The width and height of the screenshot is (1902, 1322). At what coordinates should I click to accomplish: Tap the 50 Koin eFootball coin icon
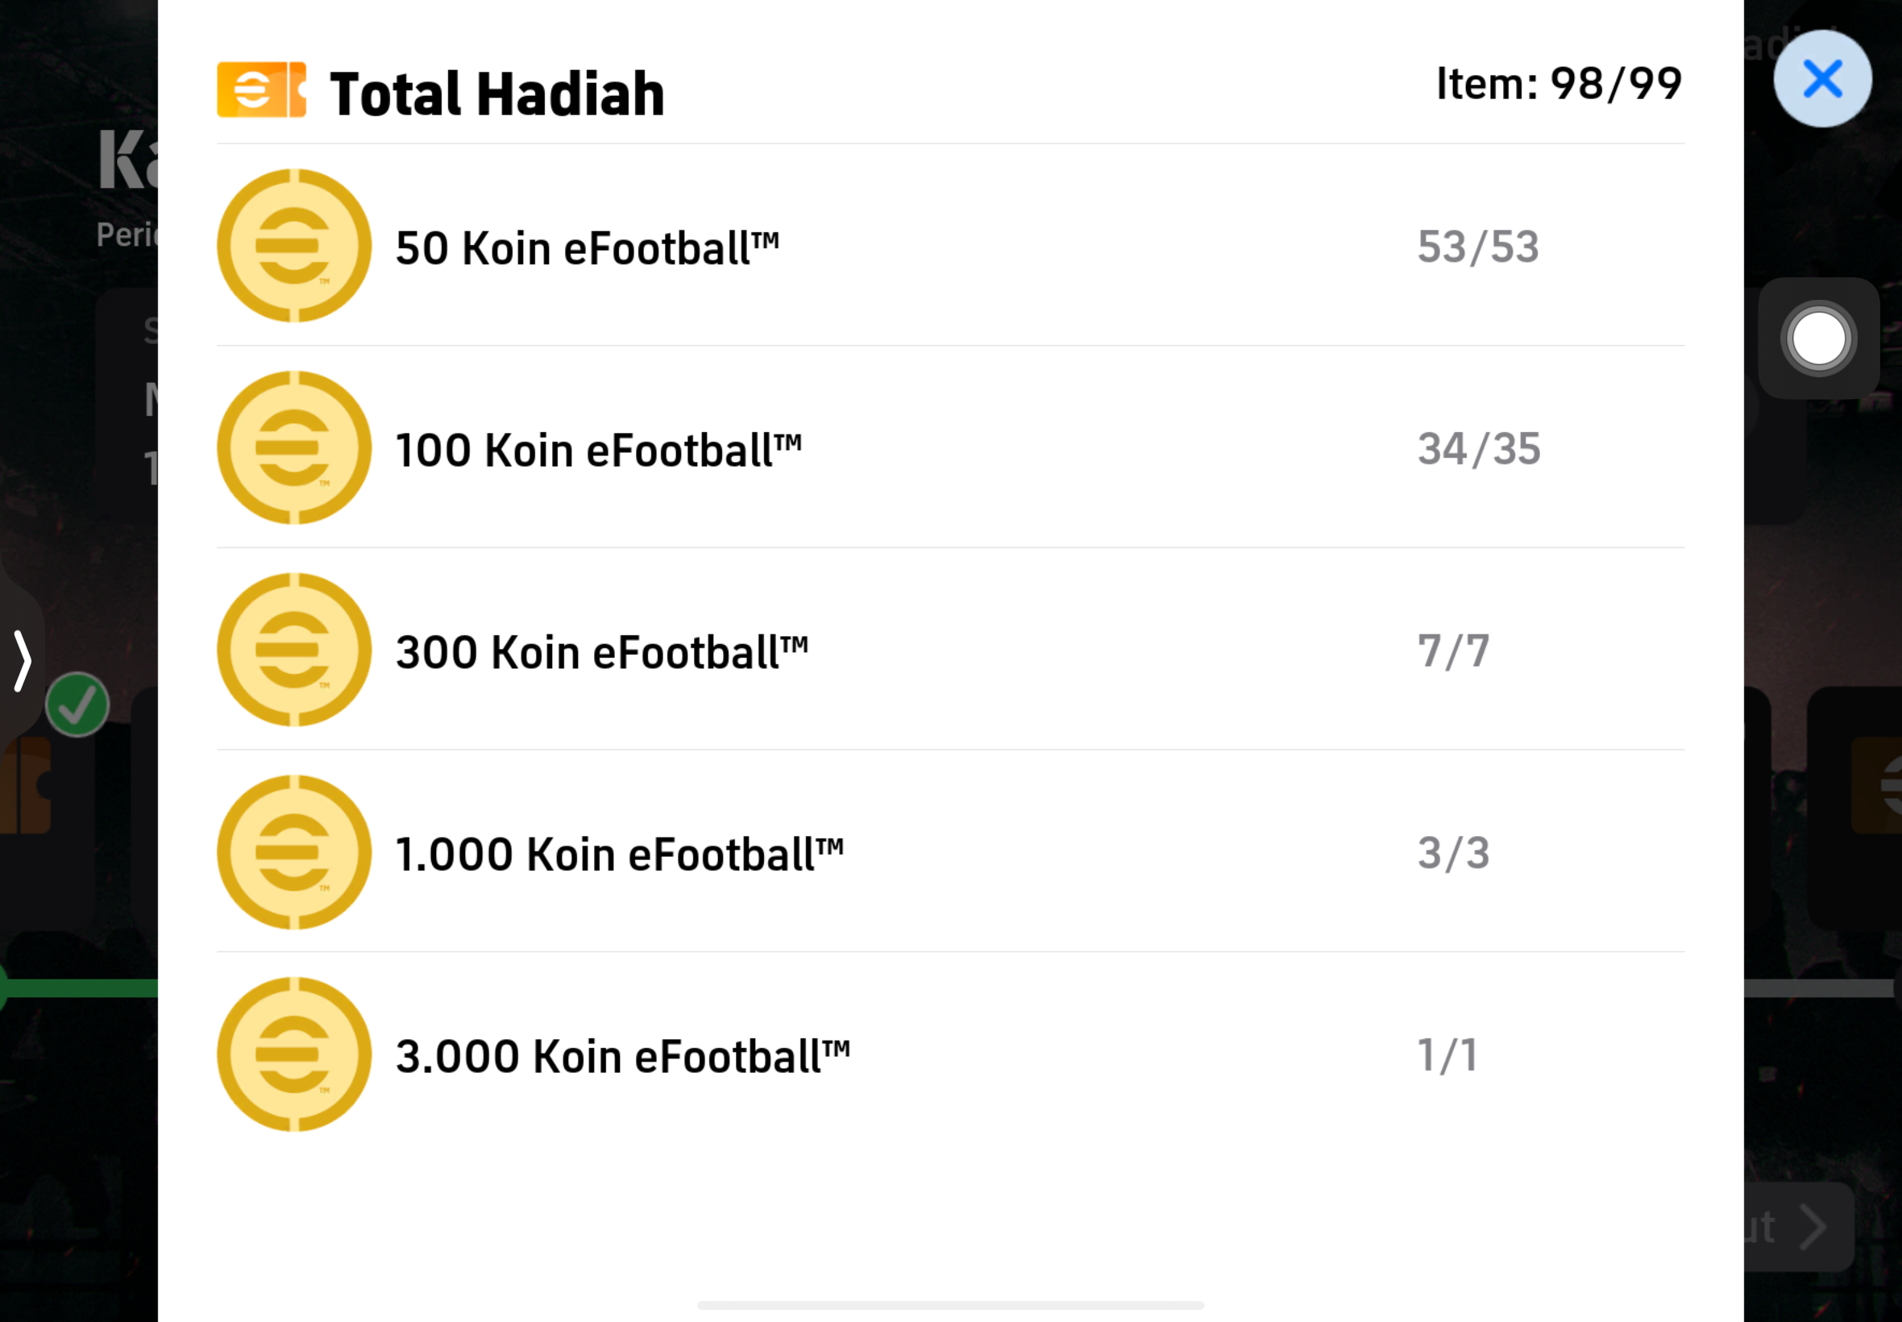point(294,245)
